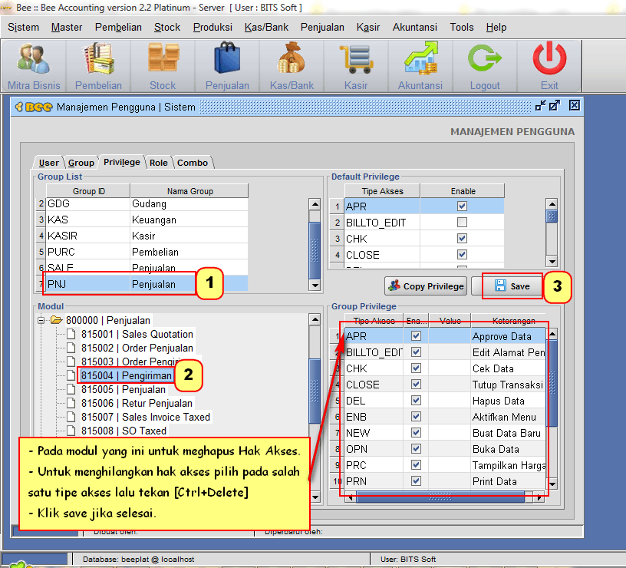The height and width of the screenshot is (568, 626).
Task: Switch to the Role tab
Action: [159, 163]
